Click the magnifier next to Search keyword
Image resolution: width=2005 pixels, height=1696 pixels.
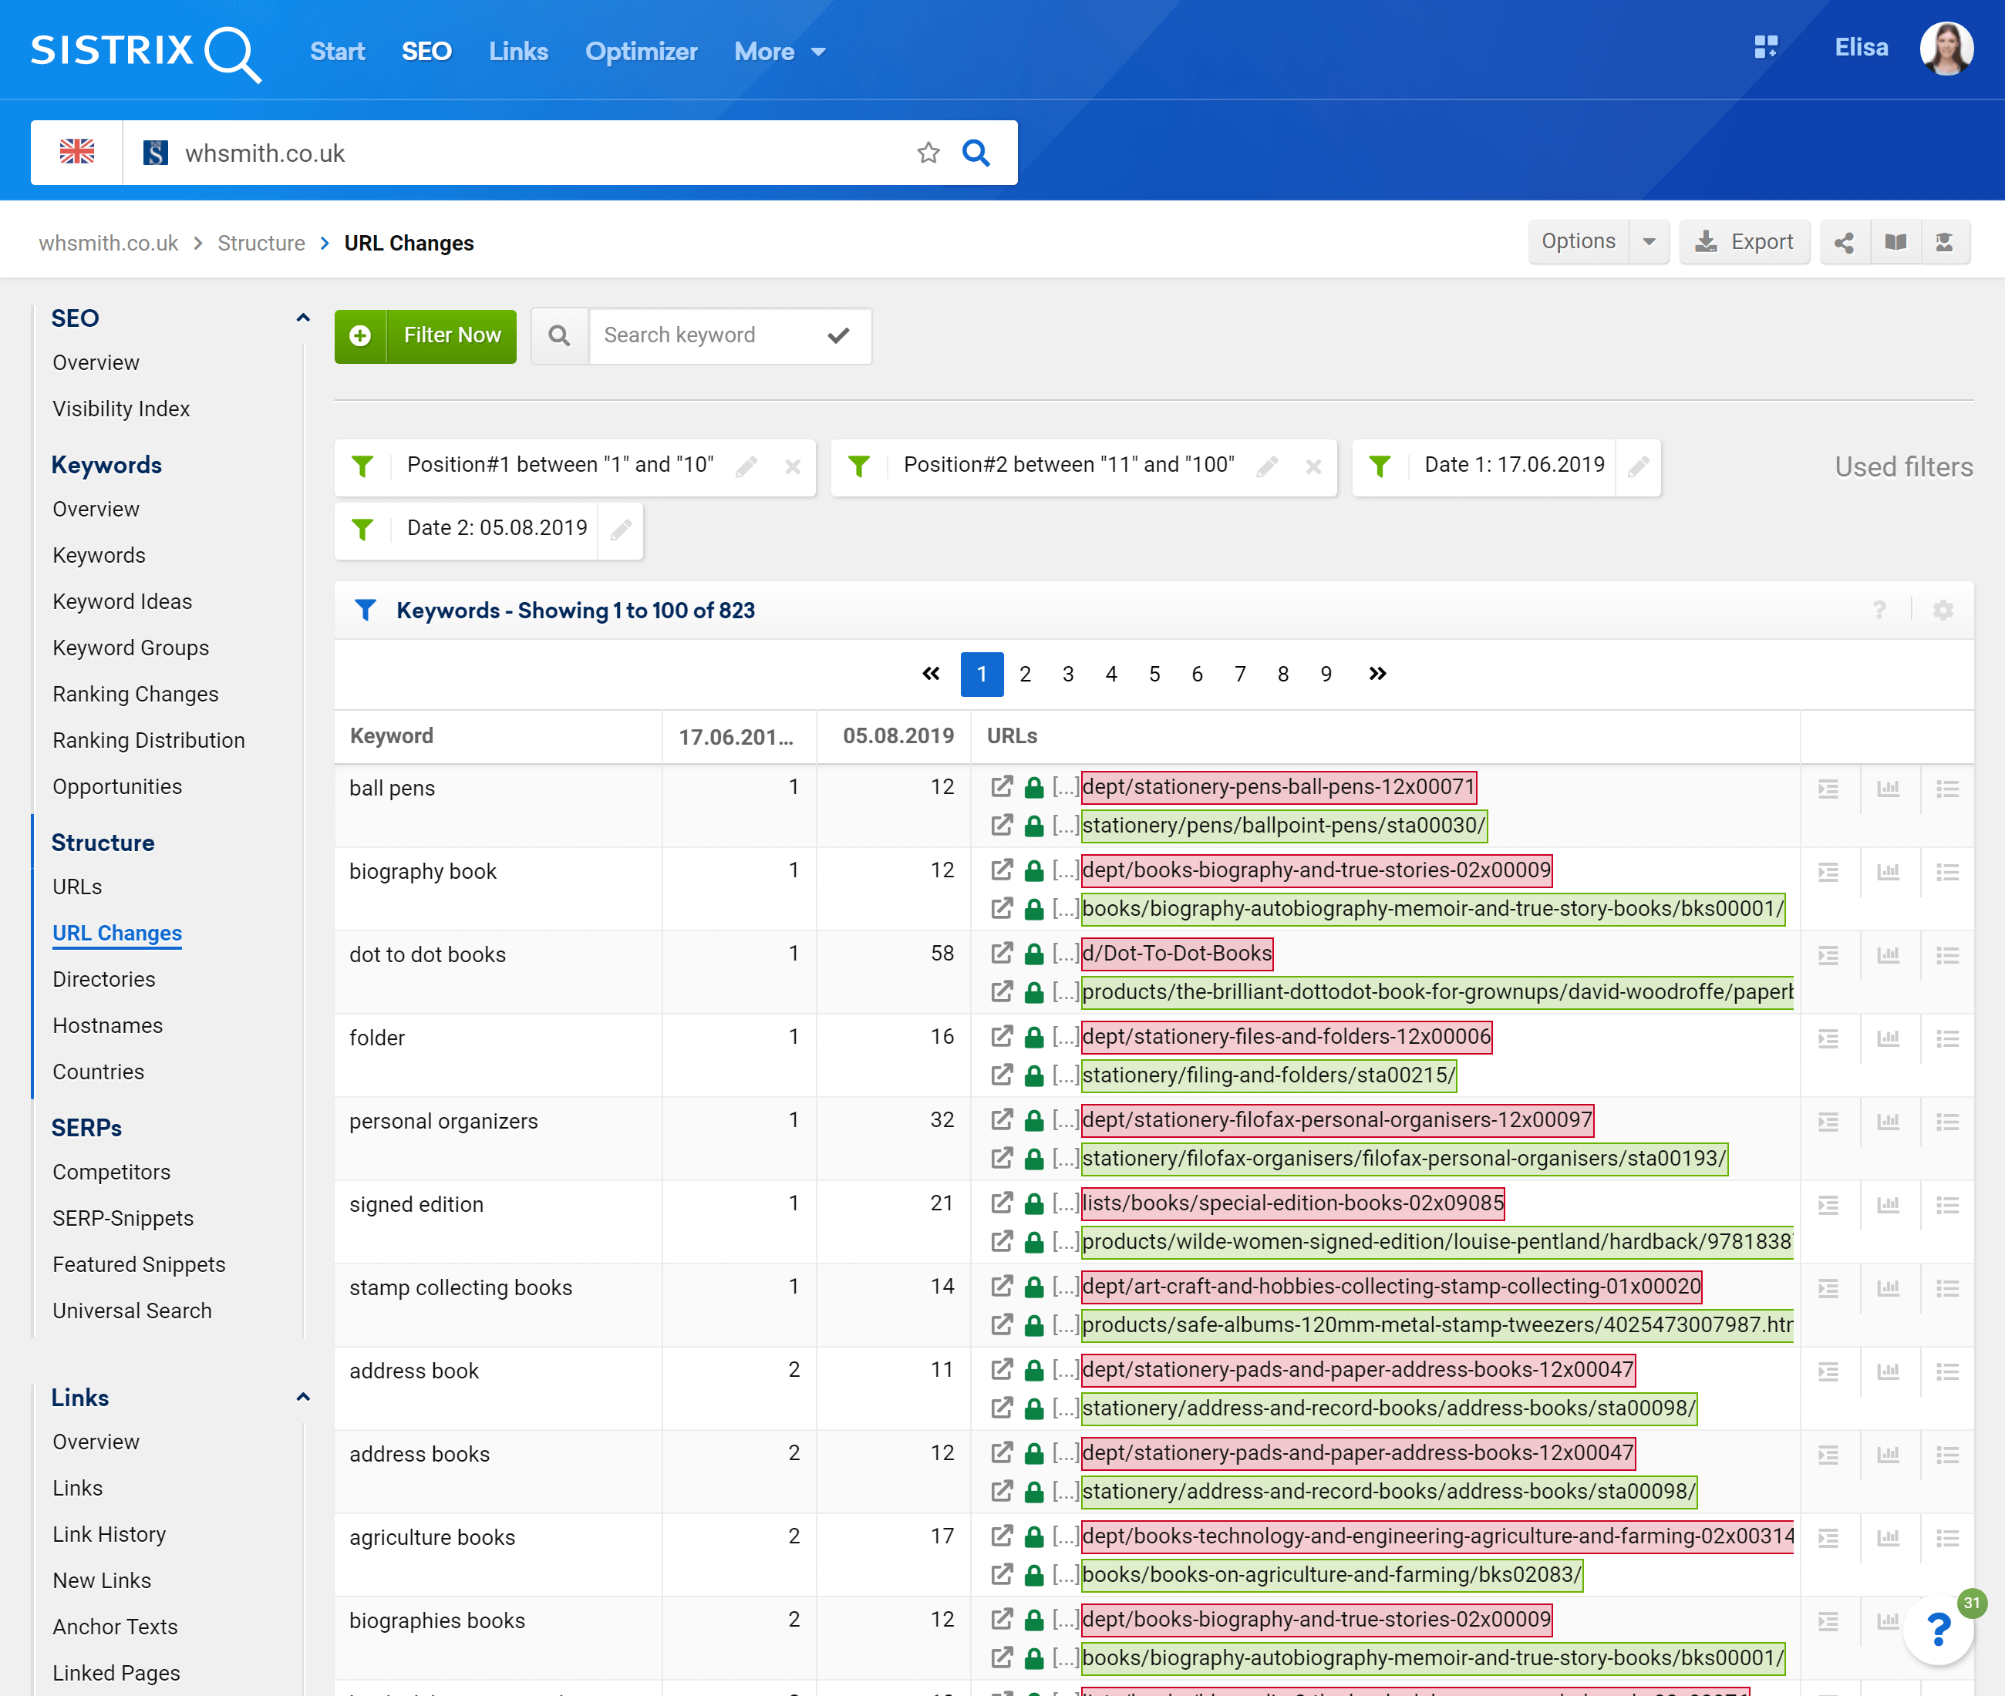pos(560,335)
